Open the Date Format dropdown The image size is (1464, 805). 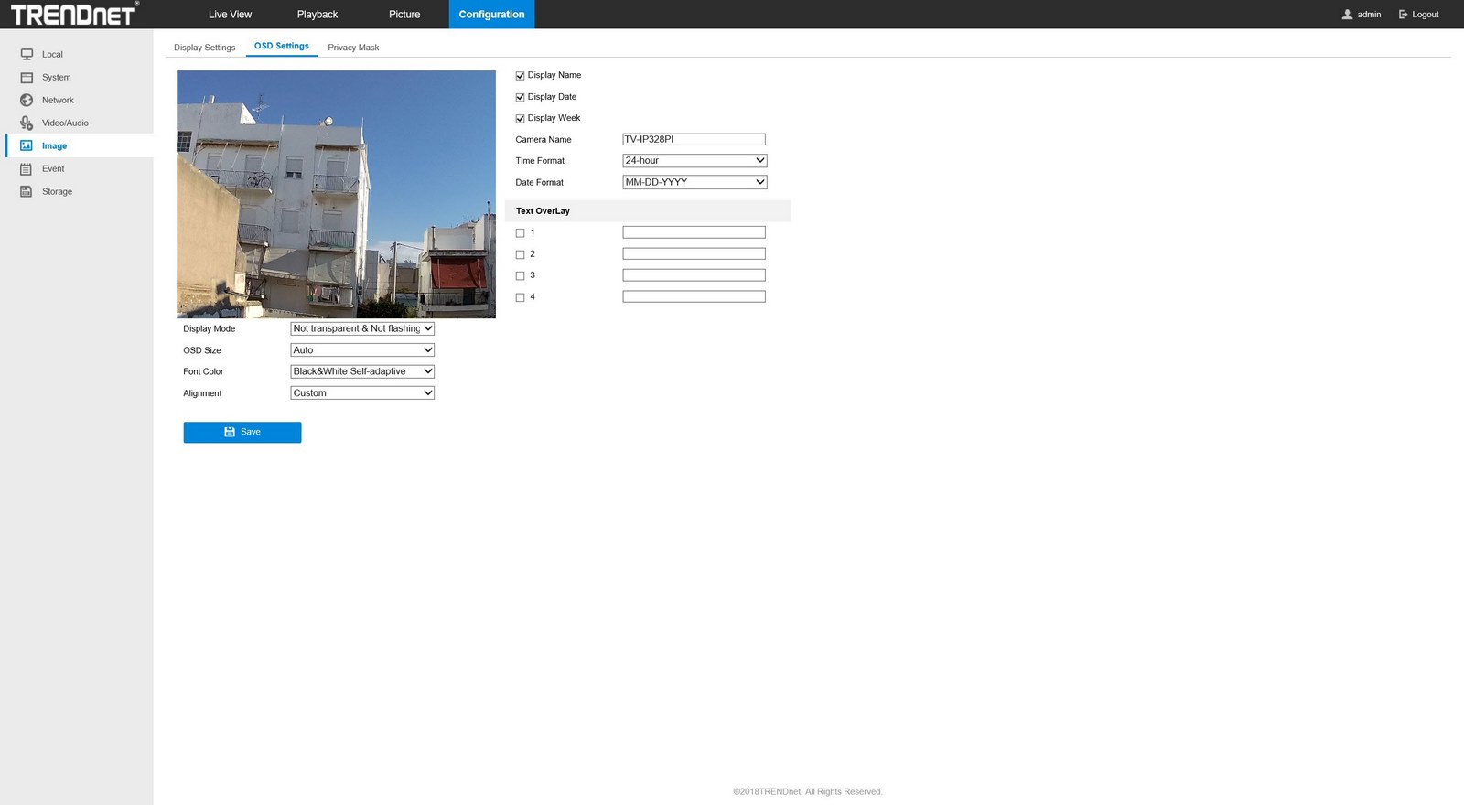(x=694, y=182)
